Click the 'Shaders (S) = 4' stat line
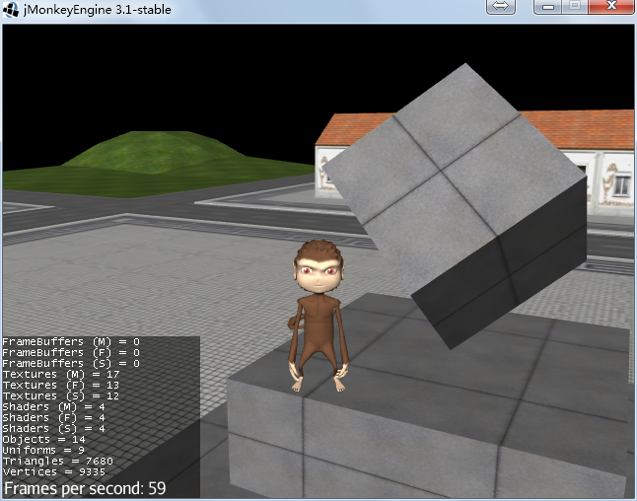Viewport: 637px width, 501px height. pyautogui.click(x=53, y=428)
